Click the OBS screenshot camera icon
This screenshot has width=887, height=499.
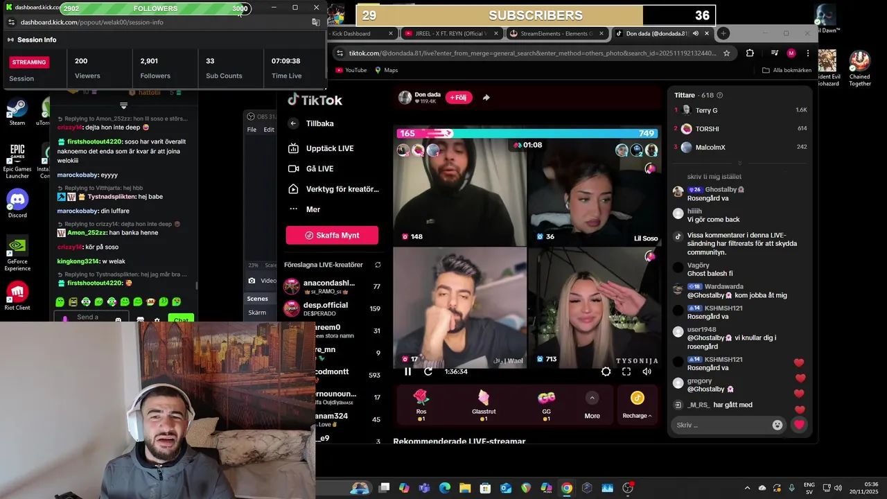click(x=252, y=281)
